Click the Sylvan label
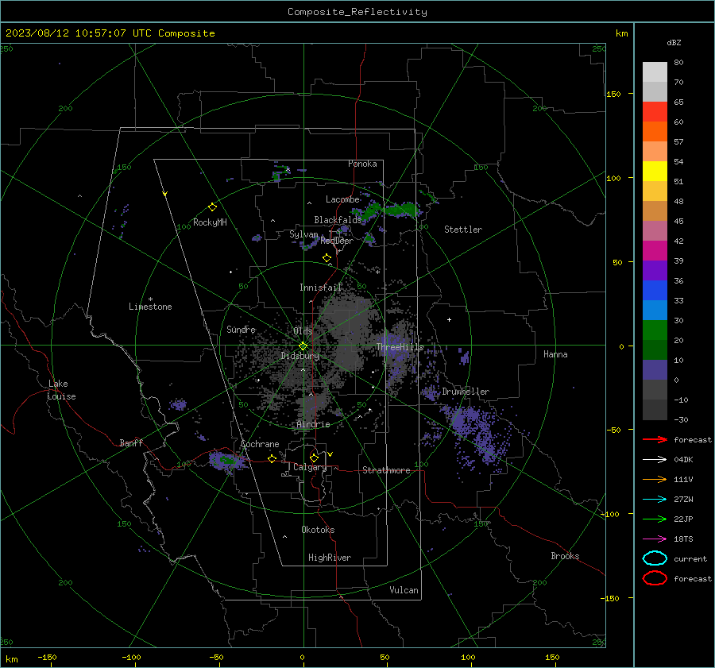Image resolution: width=715 pixels, height=668 pixels. click(x=303, y=234)
